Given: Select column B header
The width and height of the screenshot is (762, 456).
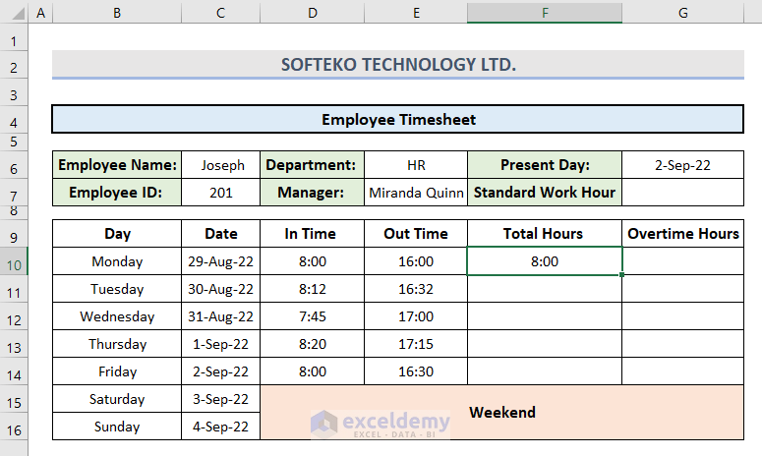Looking at the screenshot, I should 117,13.
